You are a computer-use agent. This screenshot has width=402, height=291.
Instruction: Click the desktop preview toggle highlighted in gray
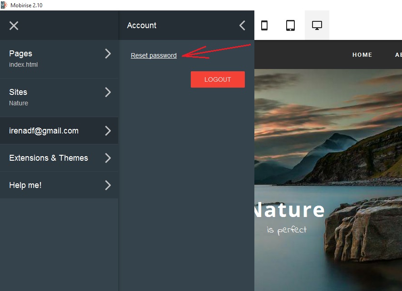pyautogui.click(x=317, y=25)
